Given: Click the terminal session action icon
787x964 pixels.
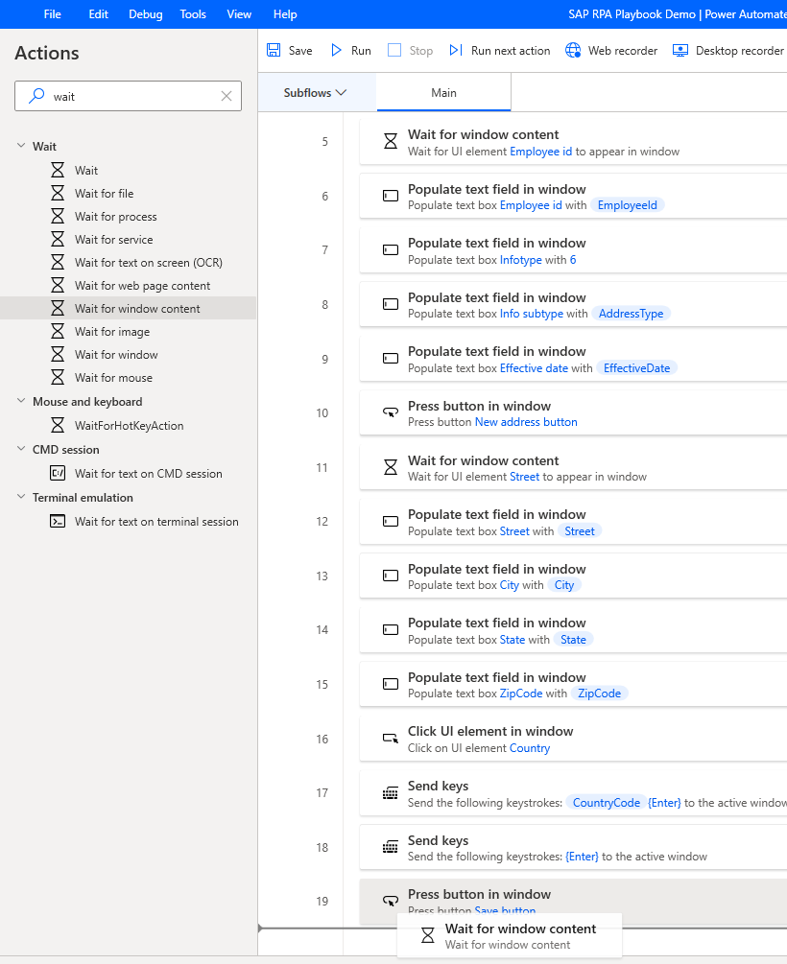Looking at the screenshot, I should (58, 522).
